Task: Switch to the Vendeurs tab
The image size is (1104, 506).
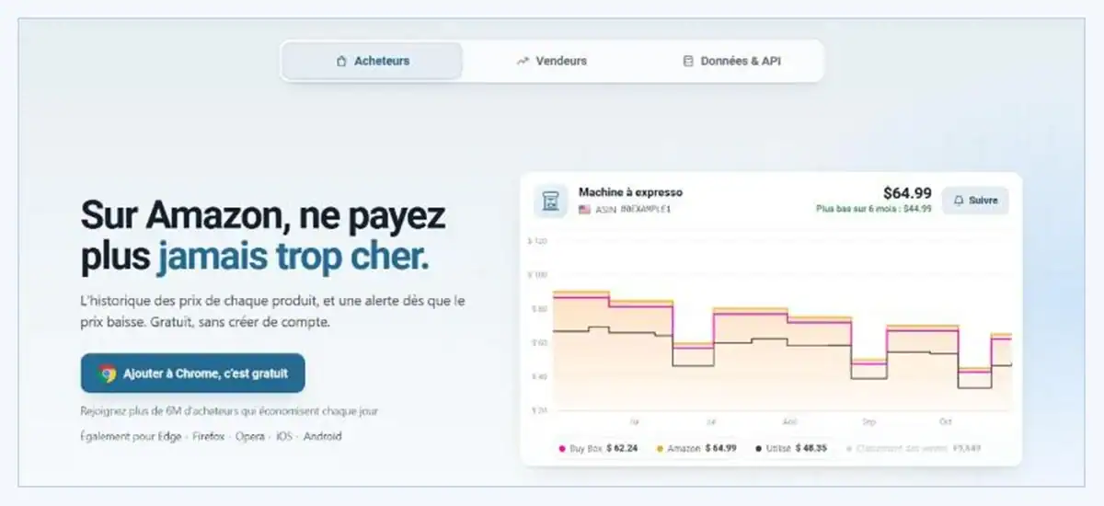Action: pyautogui.click(x=551, y=61)
